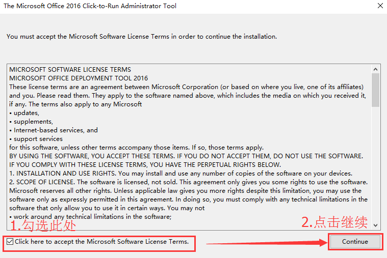The image size is (387, 258).
Task: Click the "MICROSOFT OFFICE DEPLOYMENT TOOL 2016" line
Action: coord(79,78)
